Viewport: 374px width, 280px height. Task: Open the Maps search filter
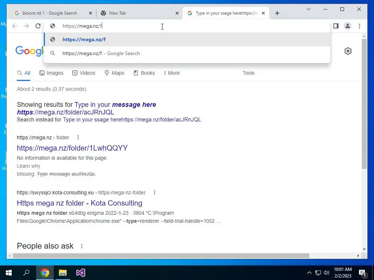pos(114,73)
